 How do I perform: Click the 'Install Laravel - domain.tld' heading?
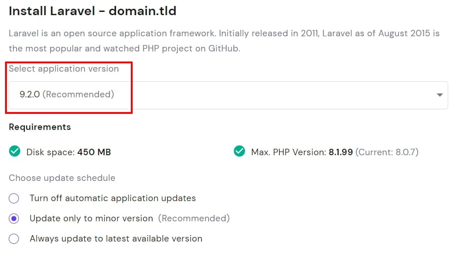click(x=92, y=11)
